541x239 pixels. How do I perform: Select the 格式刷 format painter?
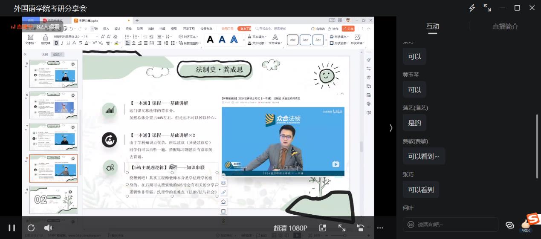tap(46, 39)
